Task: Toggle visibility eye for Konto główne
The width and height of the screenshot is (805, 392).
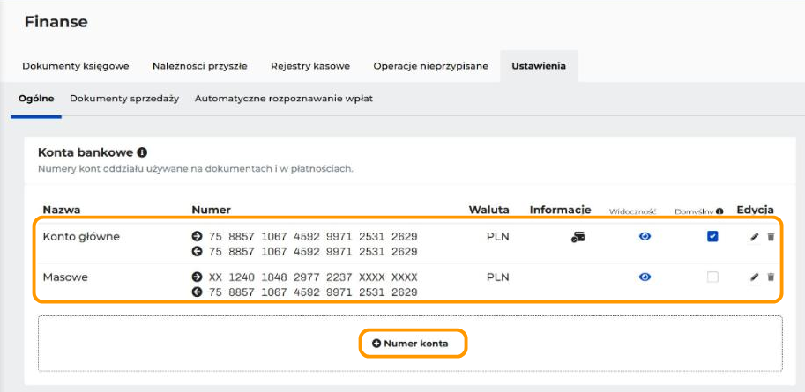Action: [645, 236]
